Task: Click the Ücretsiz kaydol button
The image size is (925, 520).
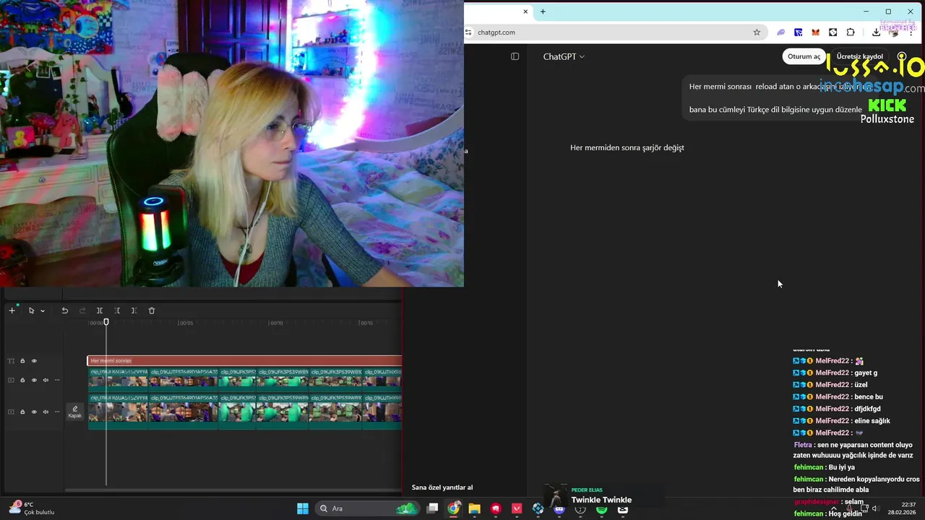Action: 859,56
